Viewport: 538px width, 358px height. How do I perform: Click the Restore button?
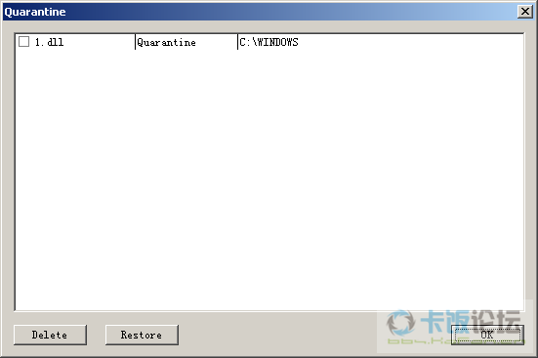142,335
